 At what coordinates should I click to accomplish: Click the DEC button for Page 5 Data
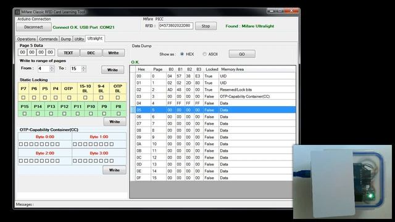coord(91,53)
